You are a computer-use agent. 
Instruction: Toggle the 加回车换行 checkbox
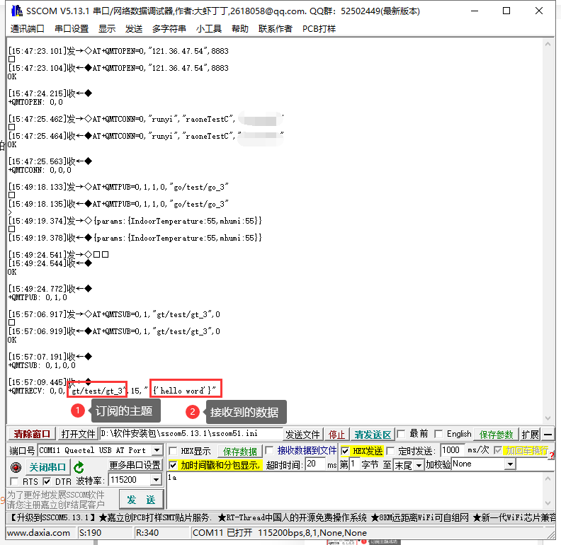pos(498,450)
